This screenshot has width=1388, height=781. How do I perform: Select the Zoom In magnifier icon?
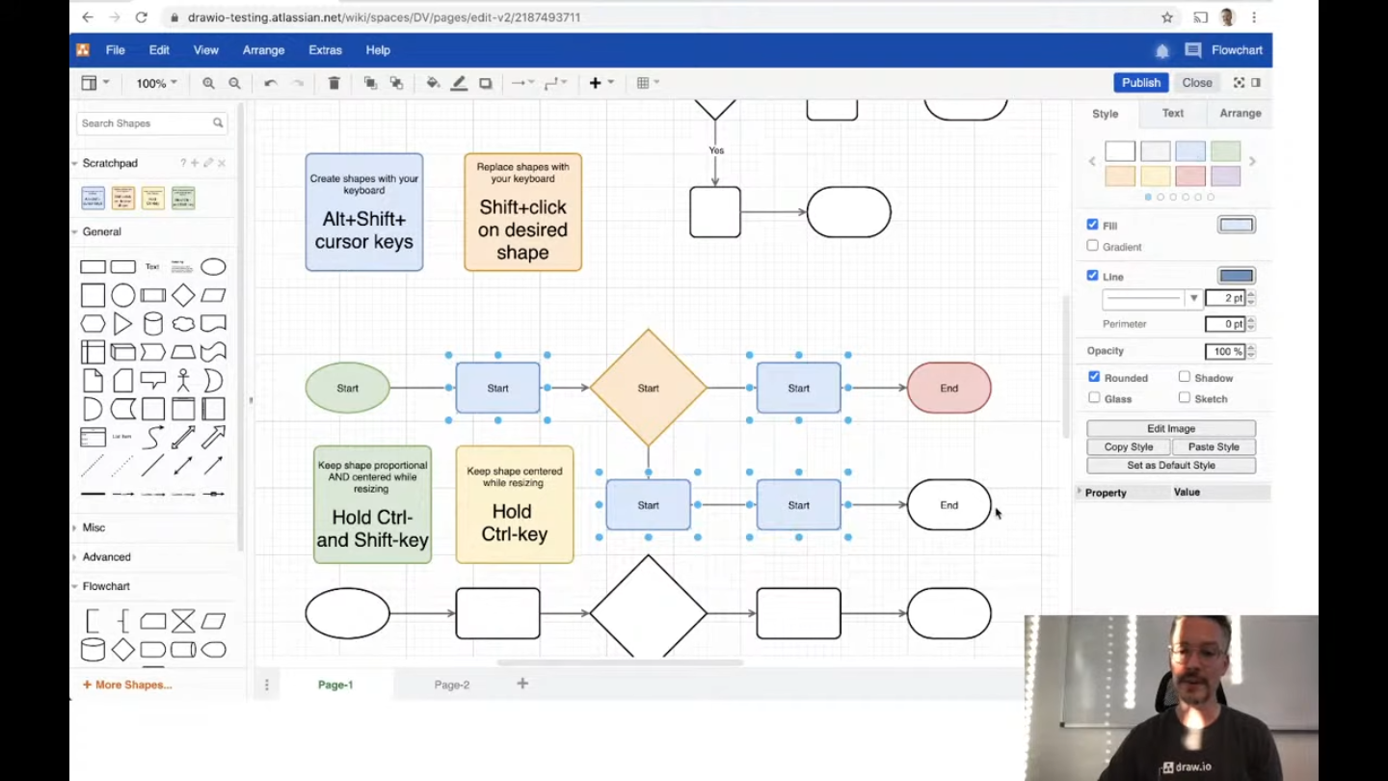pos(208,83)
